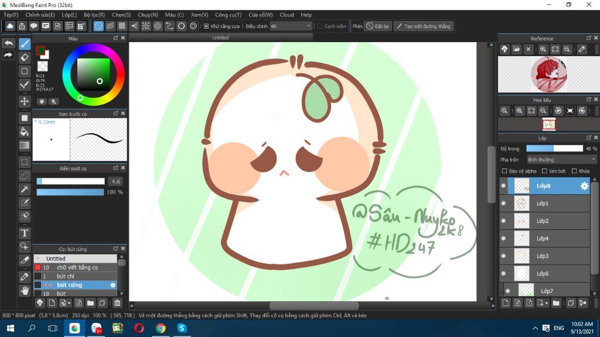Select the Bucket fill tool
The height and width of the screenshot is (337, 600).
click(x=25, y=132)
